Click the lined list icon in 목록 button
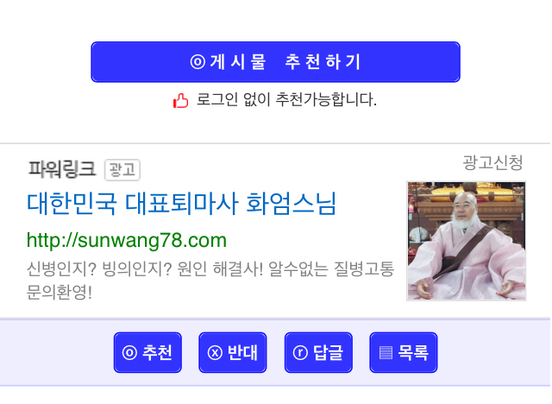This screenshot has height=404, width=552. click(x=386, y=352)
